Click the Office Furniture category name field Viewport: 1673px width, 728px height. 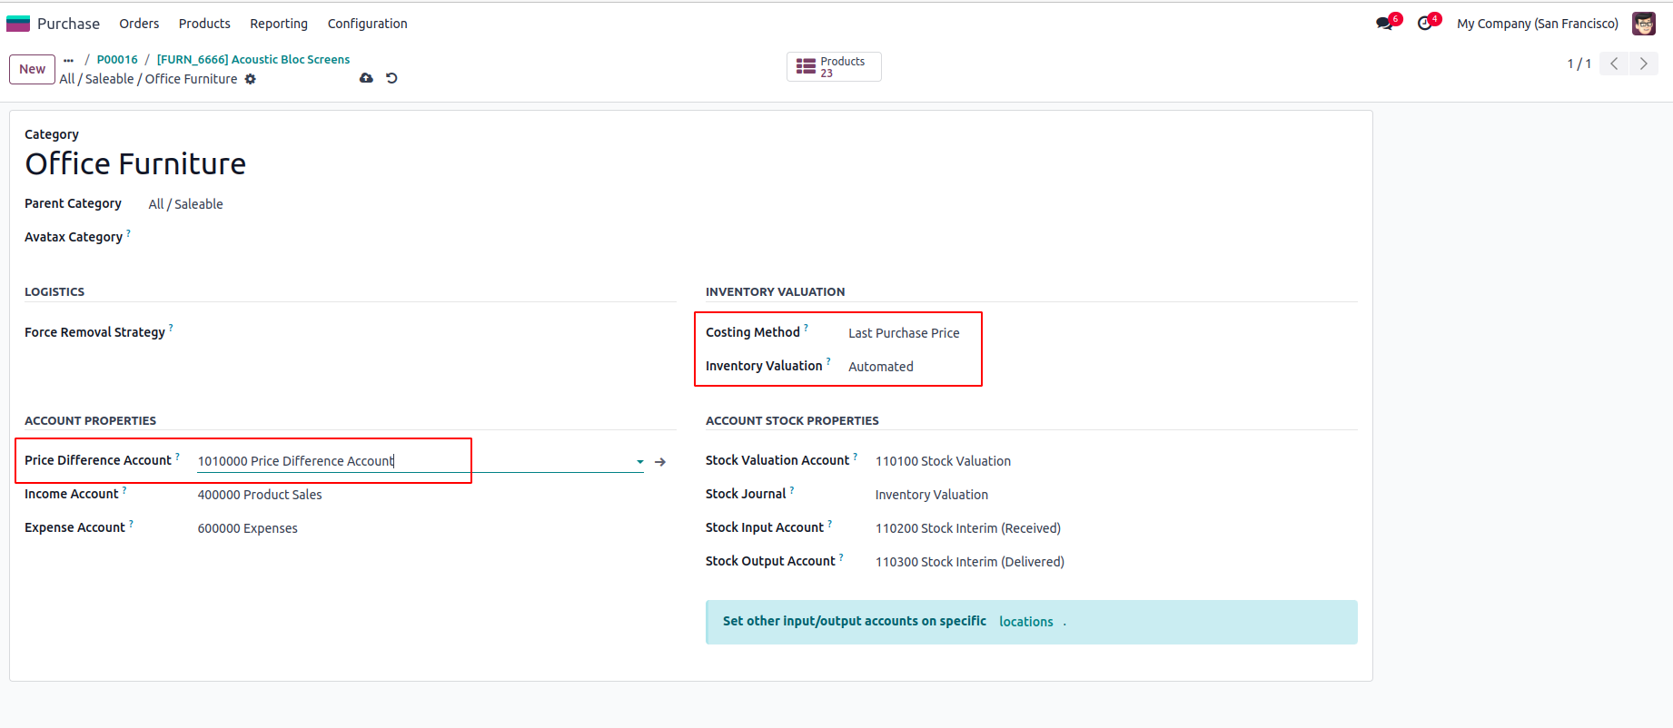tap(135, 164)
